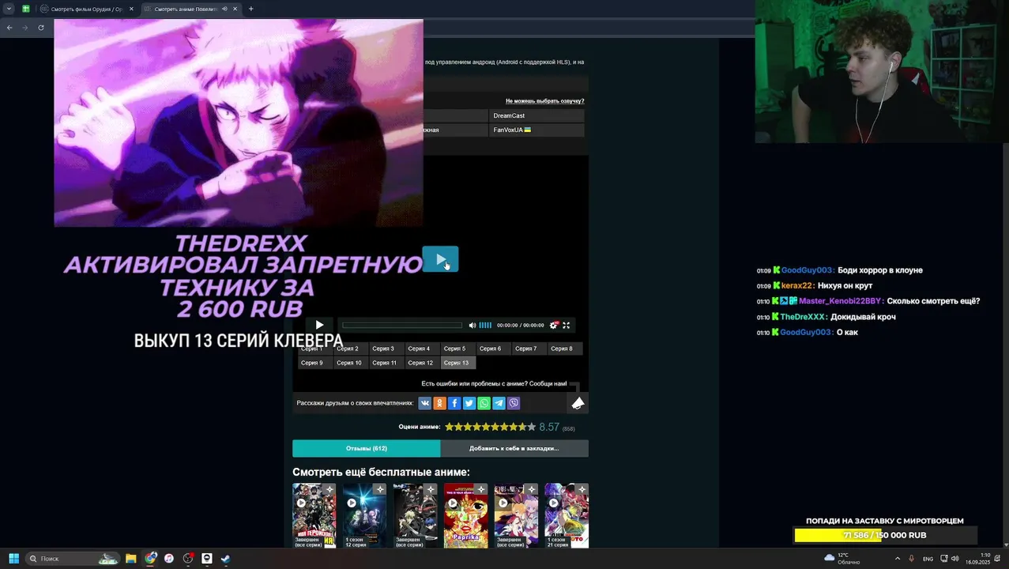Open the Windows Start menu
Image resolution: width=1009 pixels, height=569 pixels.
[13, 559]
